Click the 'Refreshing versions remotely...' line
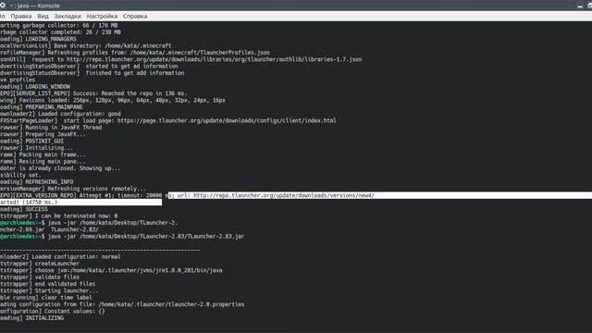 [73, 189]
